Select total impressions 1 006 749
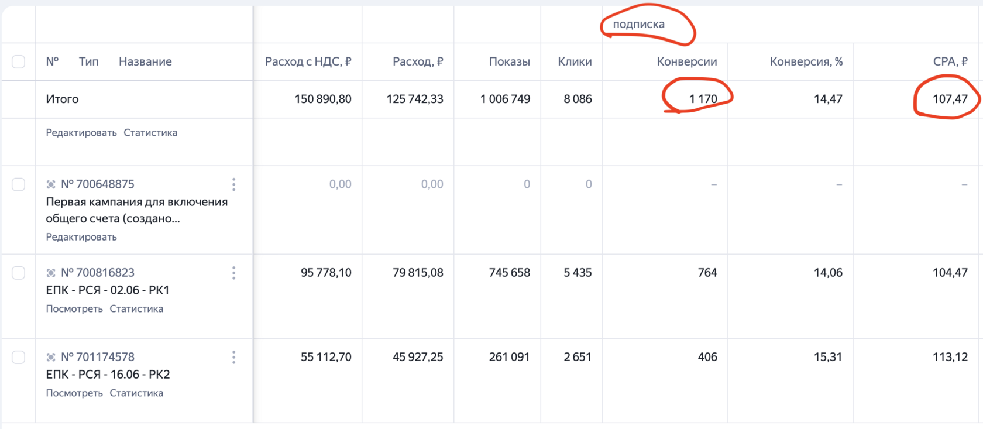The height and width of the screenshot is (429, 983). pyautogui.click(x=506, y=99)
